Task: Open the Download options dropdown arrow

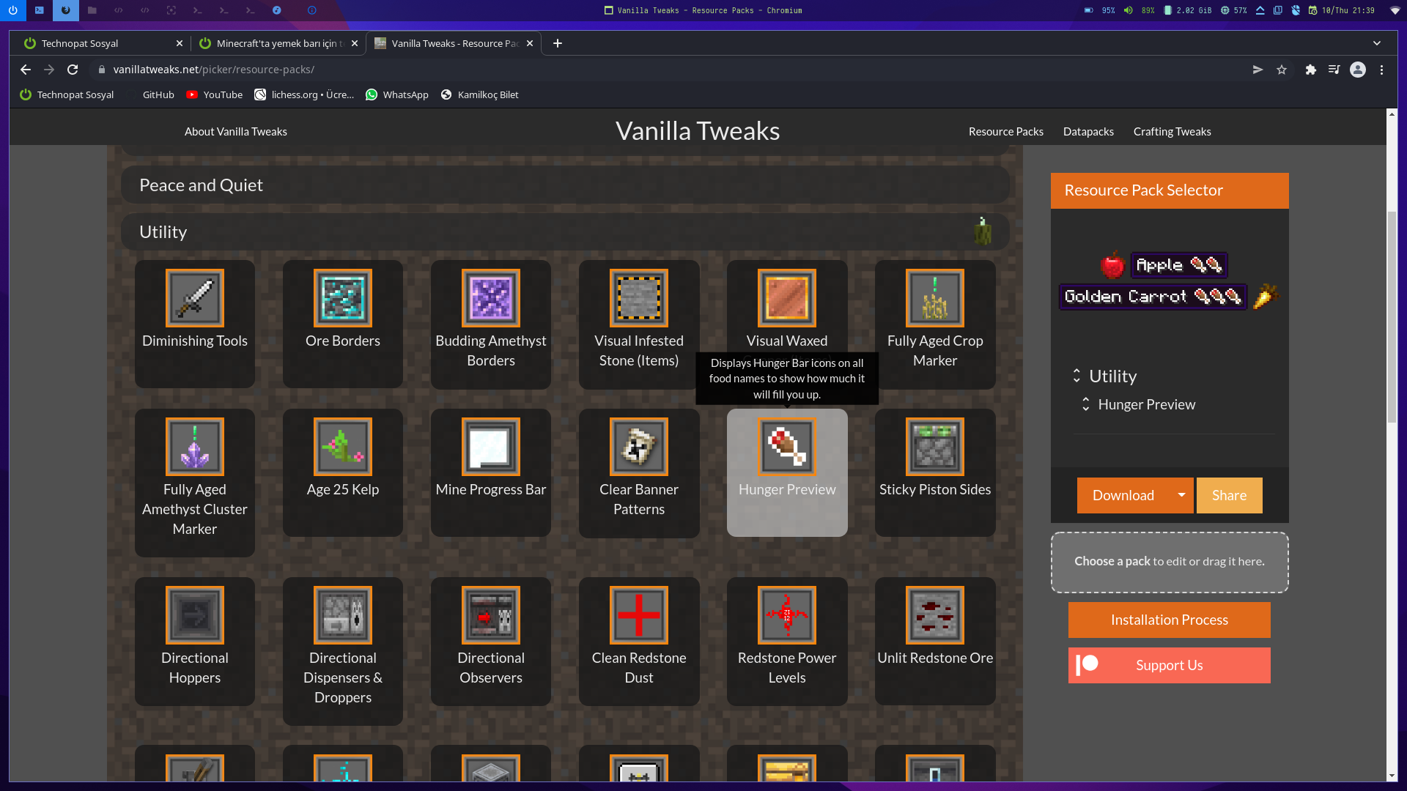Action: pos(1181,495)
